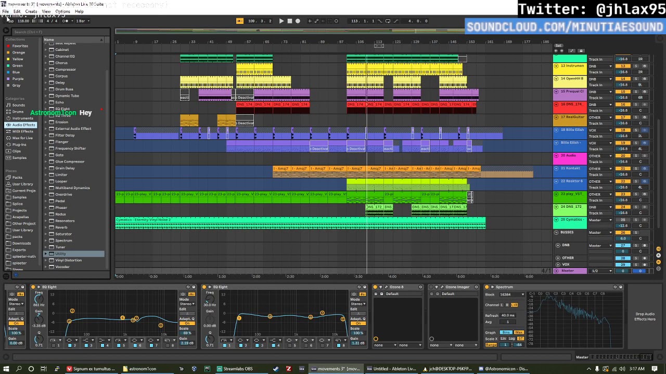Select the Sounds category icon
The image size is (666, 374).
(8, 105)
